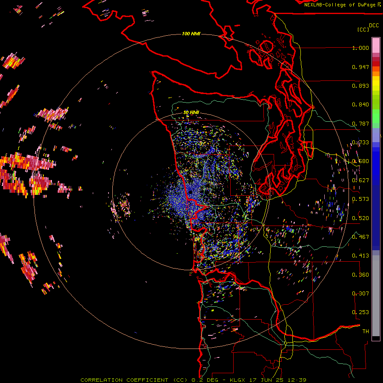Click the TH threshold label
The image size is (383, 383).
point(366,332)
